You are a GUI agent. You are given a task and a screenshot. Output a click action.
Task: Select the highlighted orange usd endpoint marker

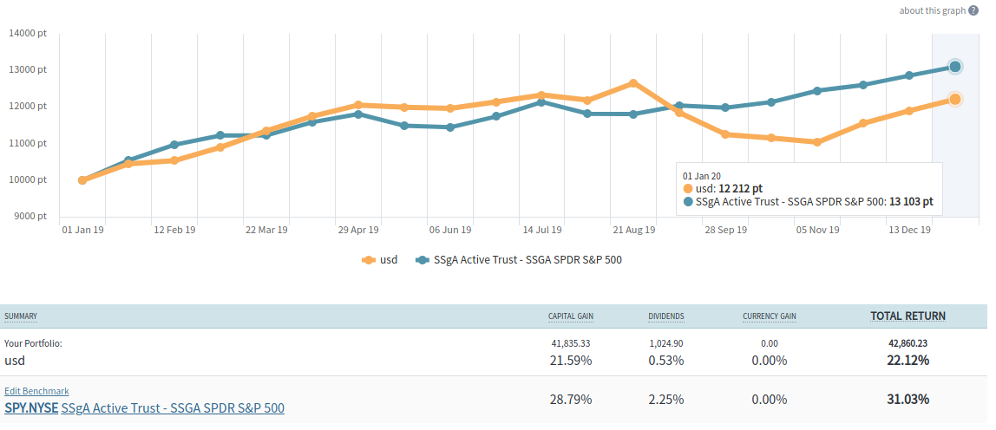click(955, 100)
